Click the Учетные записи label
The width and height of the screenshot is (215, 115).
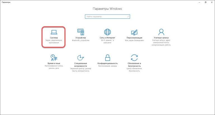(161, 38)
